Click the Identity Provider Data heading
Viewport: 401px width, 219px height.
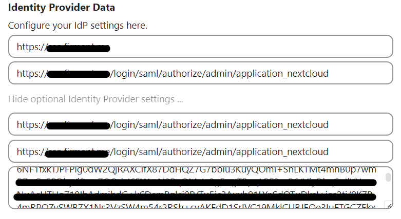click(x=62, y=8)
